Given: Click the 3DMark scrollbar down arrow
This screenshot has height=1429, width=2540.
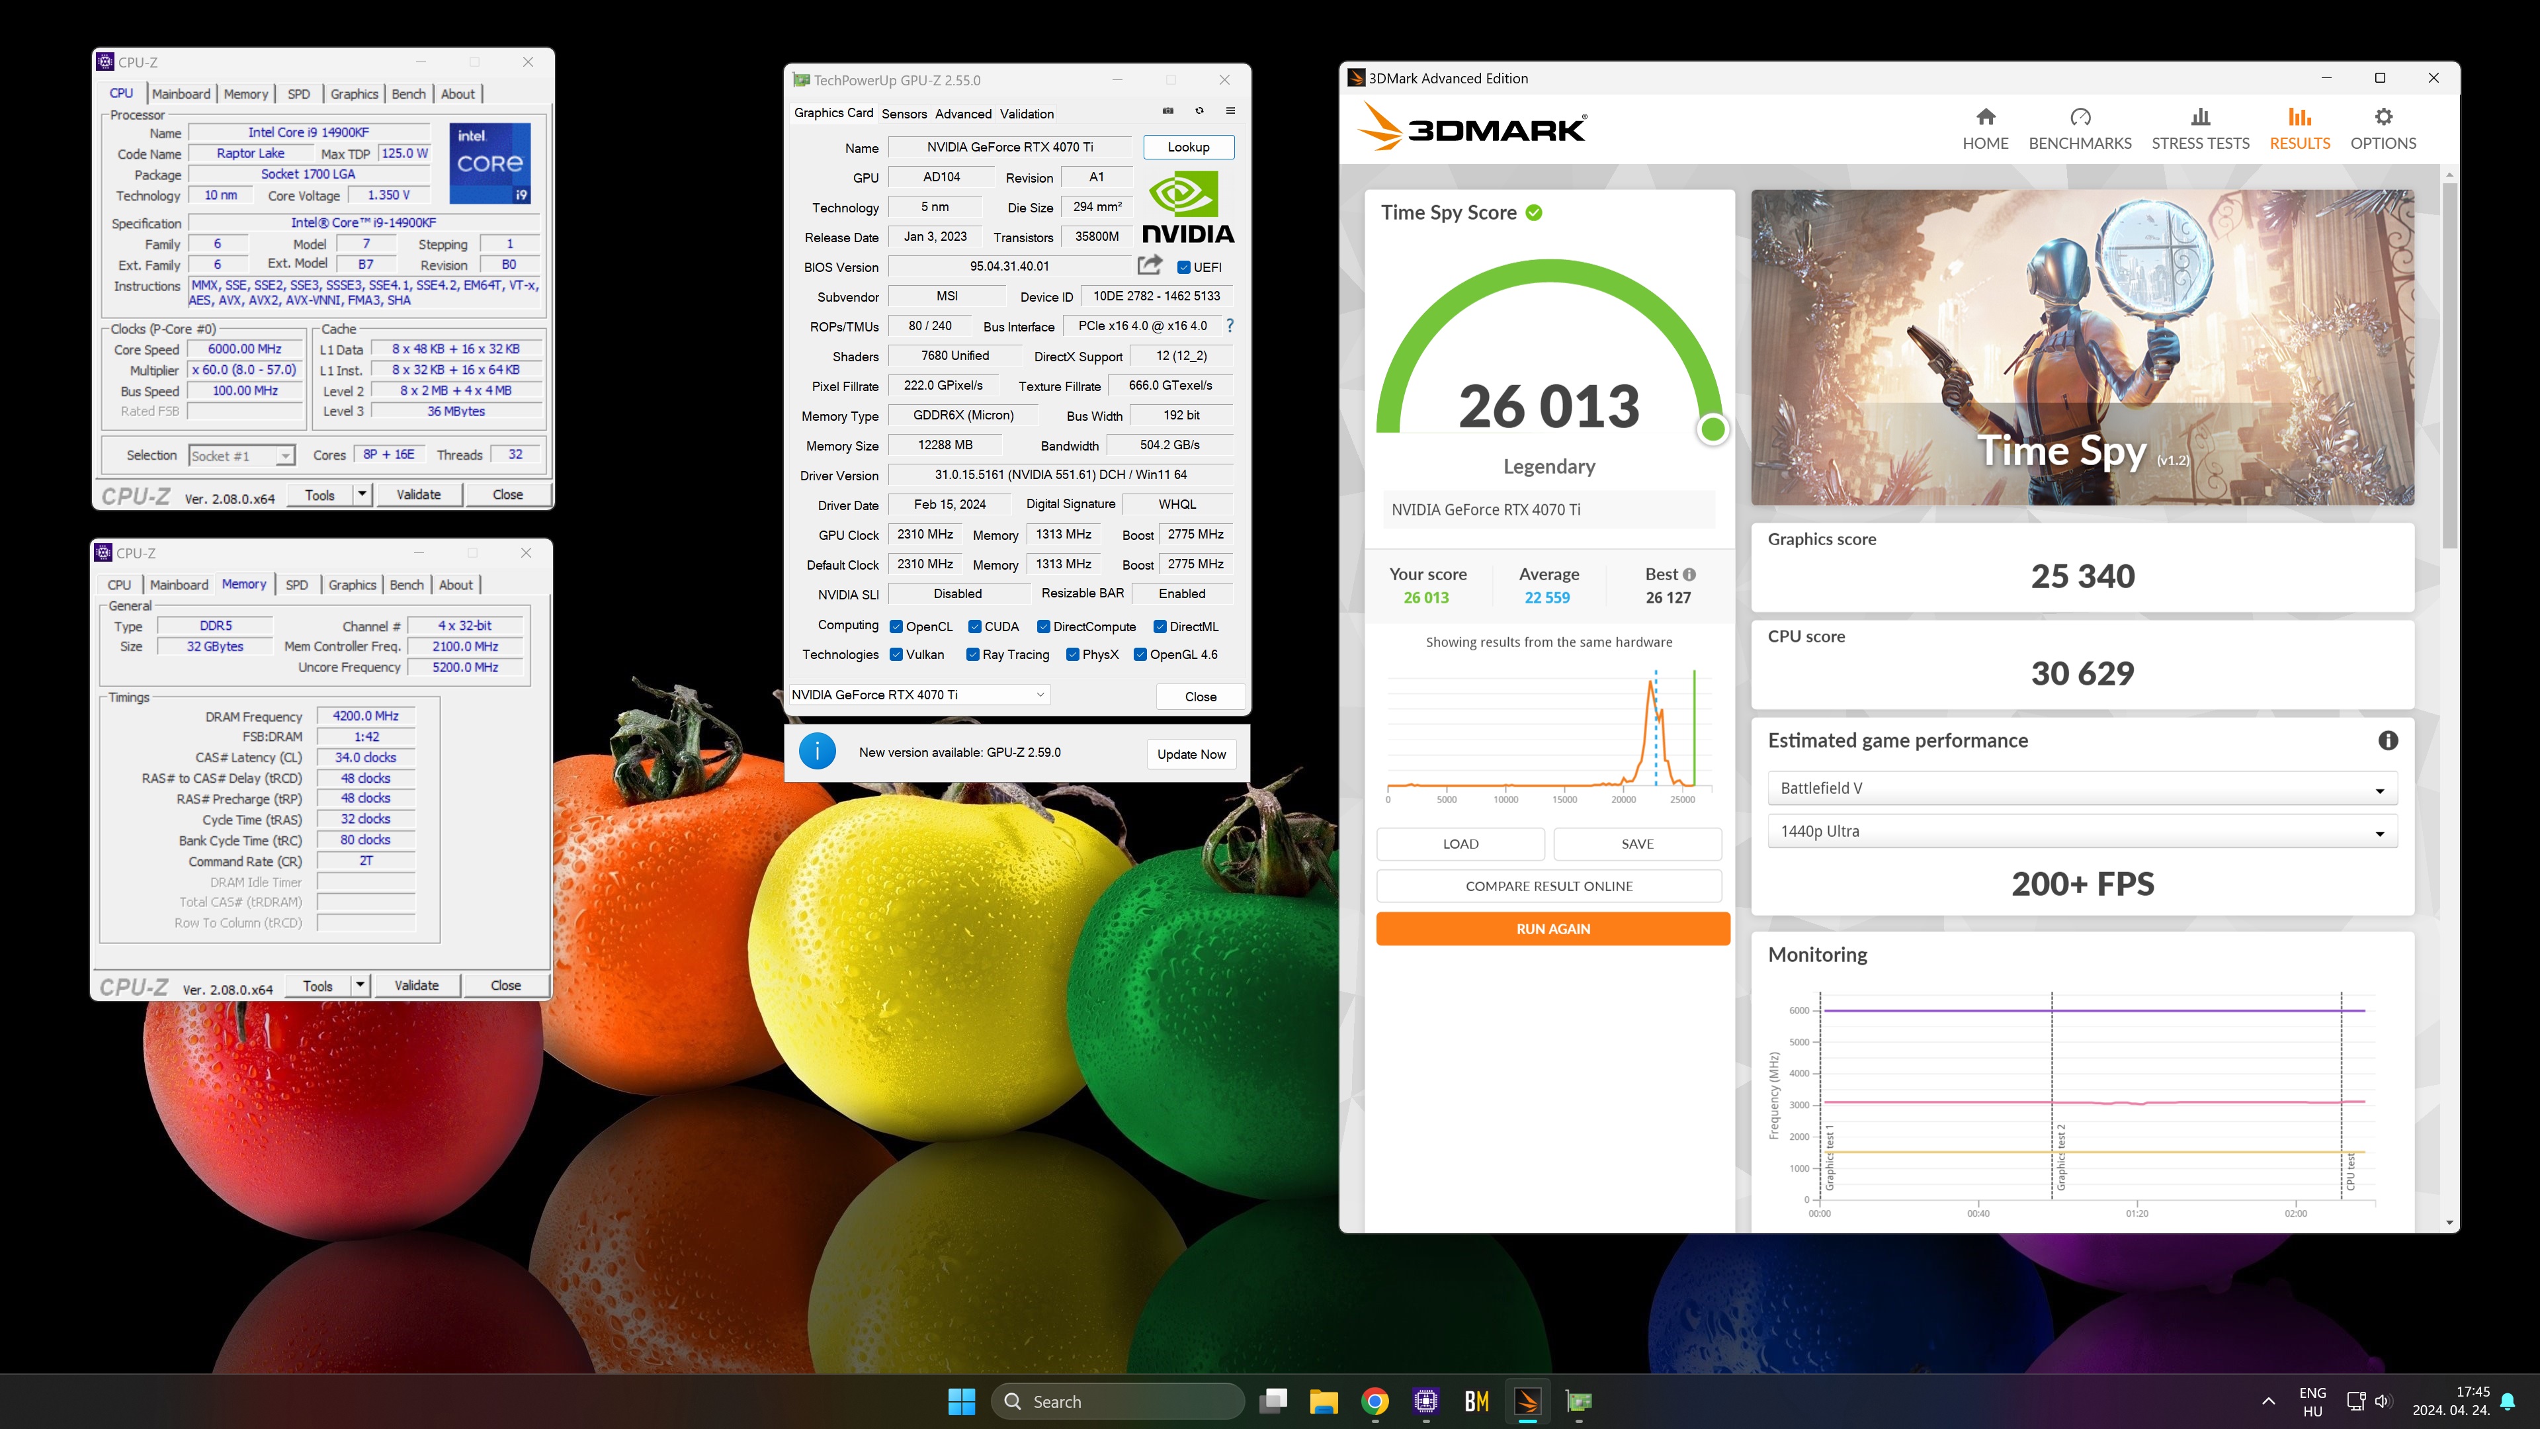Looking at the screenshot, I should (x=2449, y=1223).
